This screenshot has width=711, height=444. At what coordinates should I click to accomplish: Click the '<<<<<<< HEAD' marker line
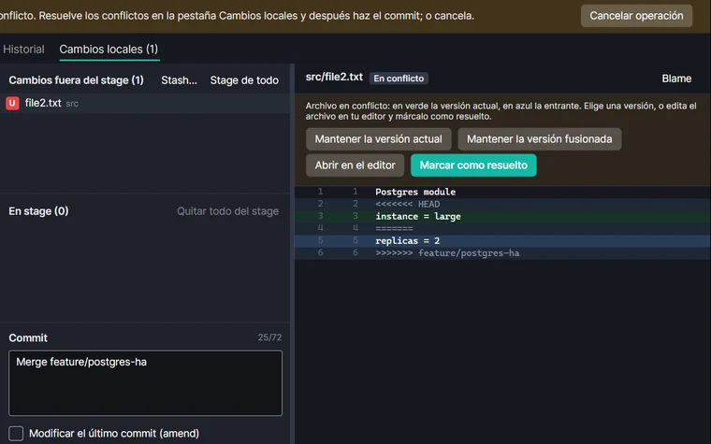502,204
